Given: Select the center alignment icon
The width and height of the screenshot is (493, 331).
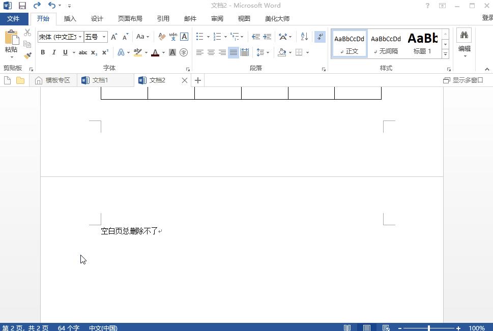Looking at the screenshot, I should point(211,52).
